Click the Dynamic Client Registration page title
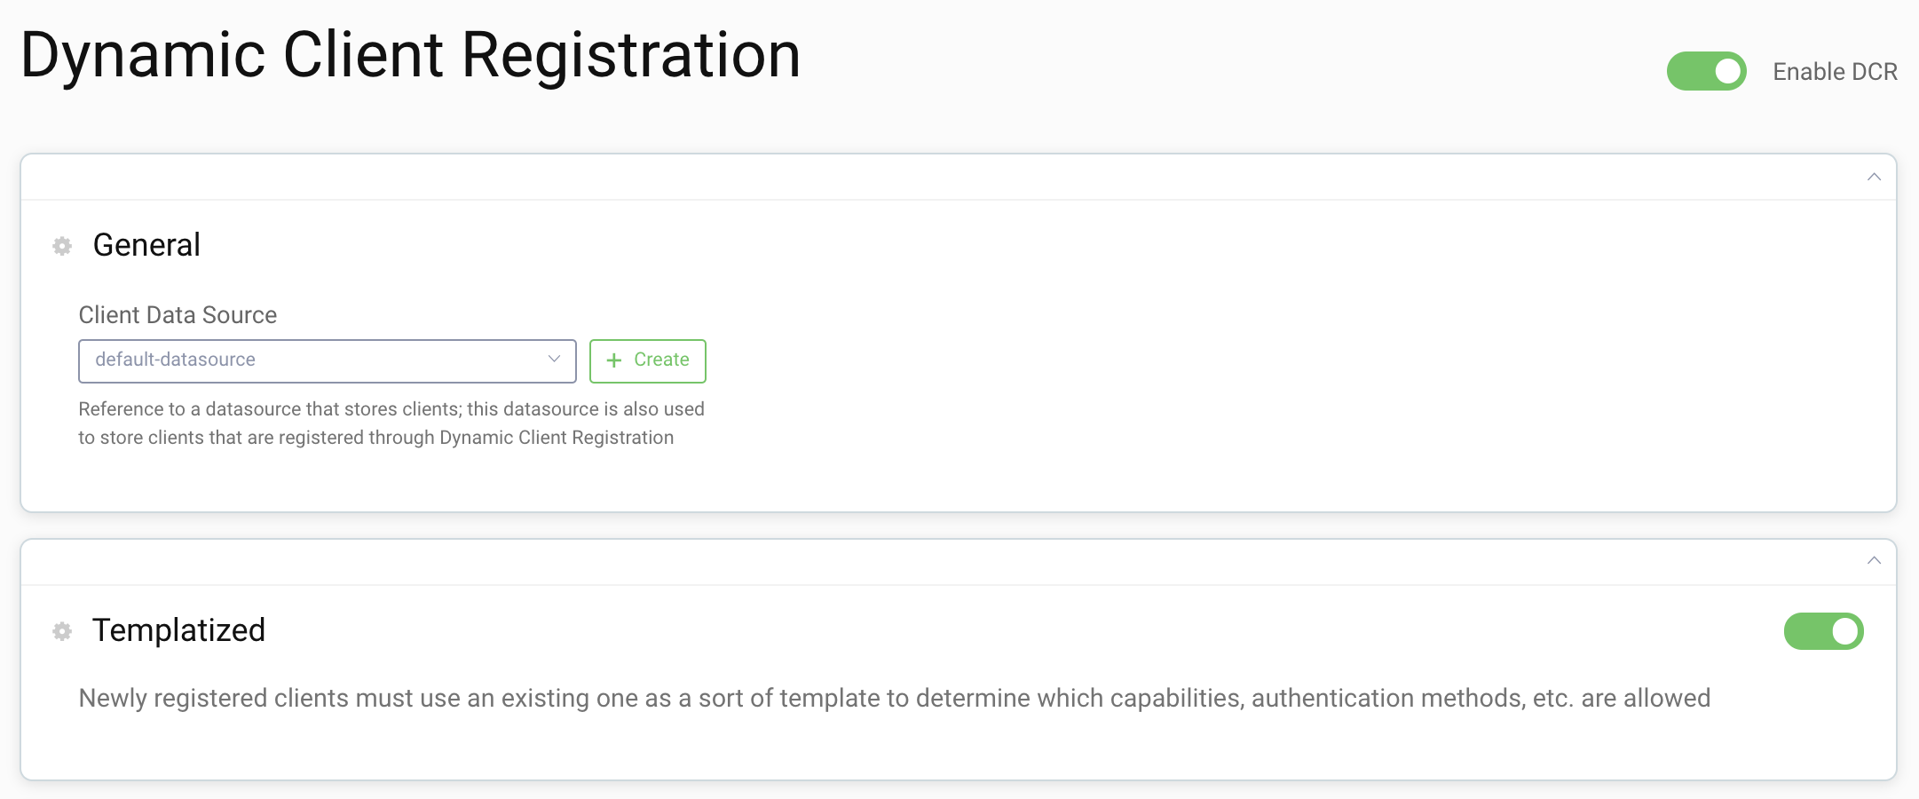1919x799 pixels. 410,55
